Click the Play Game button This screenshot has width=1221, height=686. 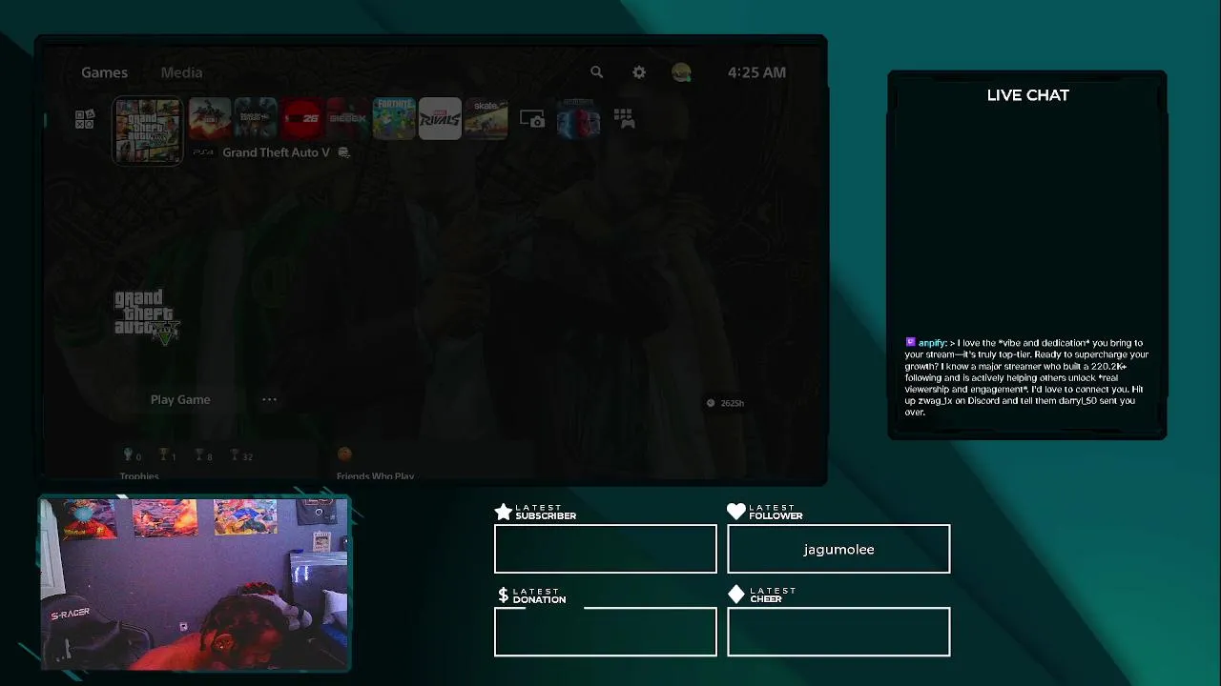(180, 399)
